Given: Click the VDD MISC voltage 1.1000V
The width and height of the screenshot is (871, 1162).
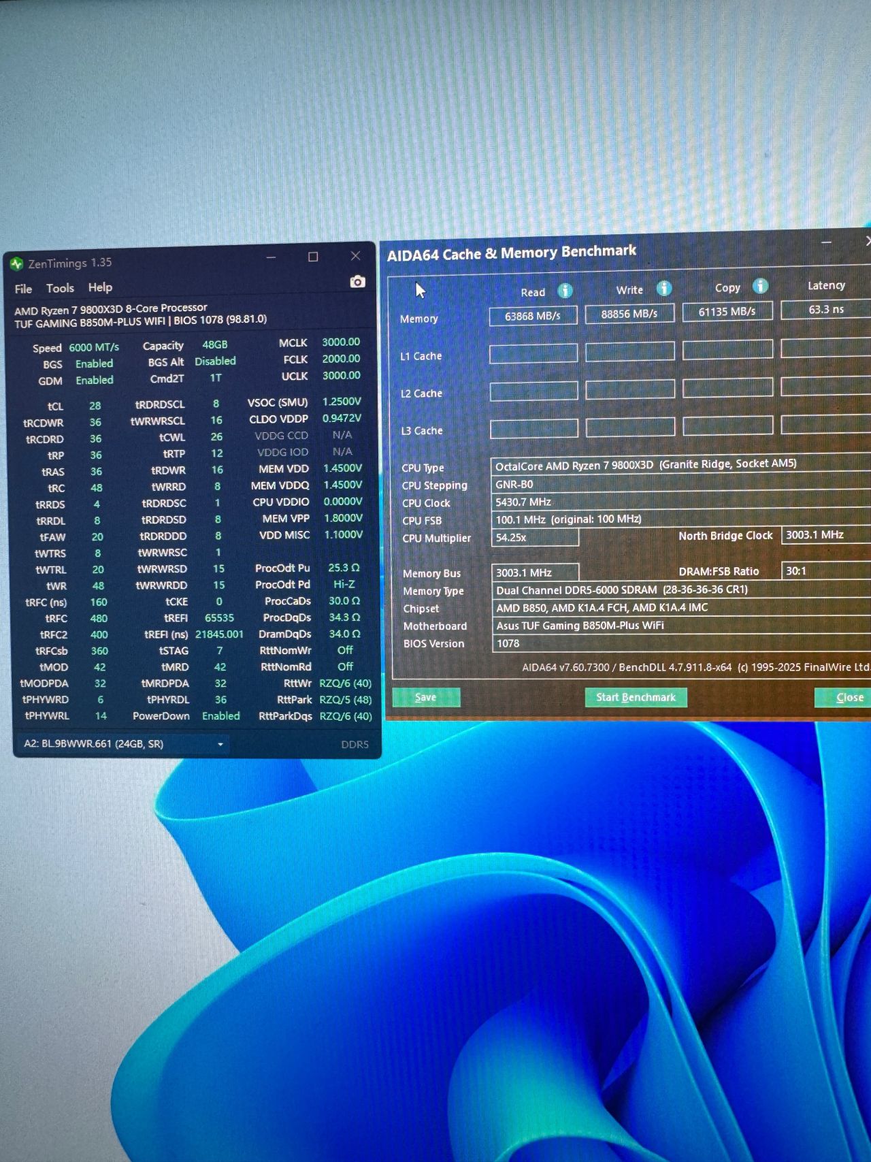Looking at the screenshot, I should (343, 534).
